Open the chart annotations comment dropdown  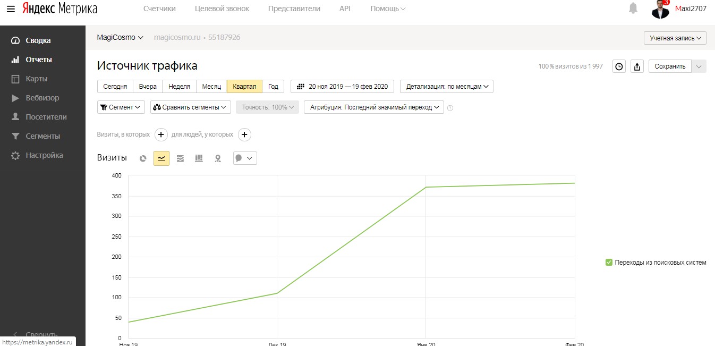tap(245, 158)
